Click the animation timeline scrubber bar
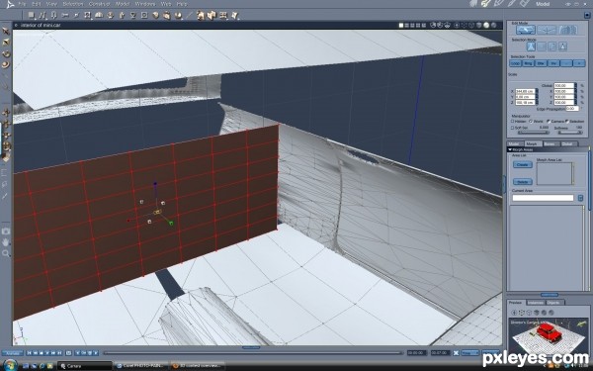 (x=253, y=353)
